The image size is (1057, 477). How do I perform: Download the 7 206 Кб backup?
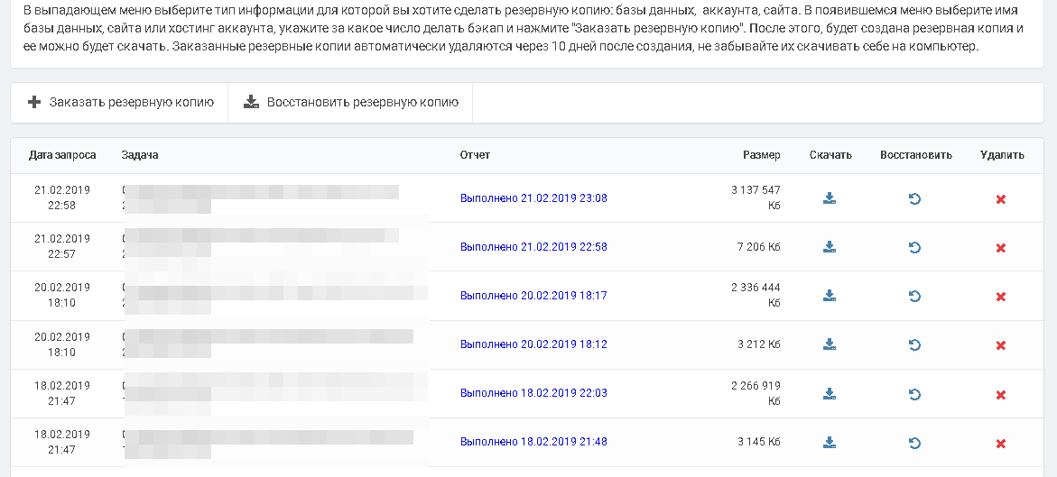click(830, 247)
